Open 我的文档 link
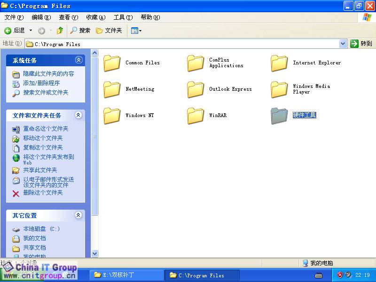The width and height of the screenshot is (376, 282). (x=34, y=238)
